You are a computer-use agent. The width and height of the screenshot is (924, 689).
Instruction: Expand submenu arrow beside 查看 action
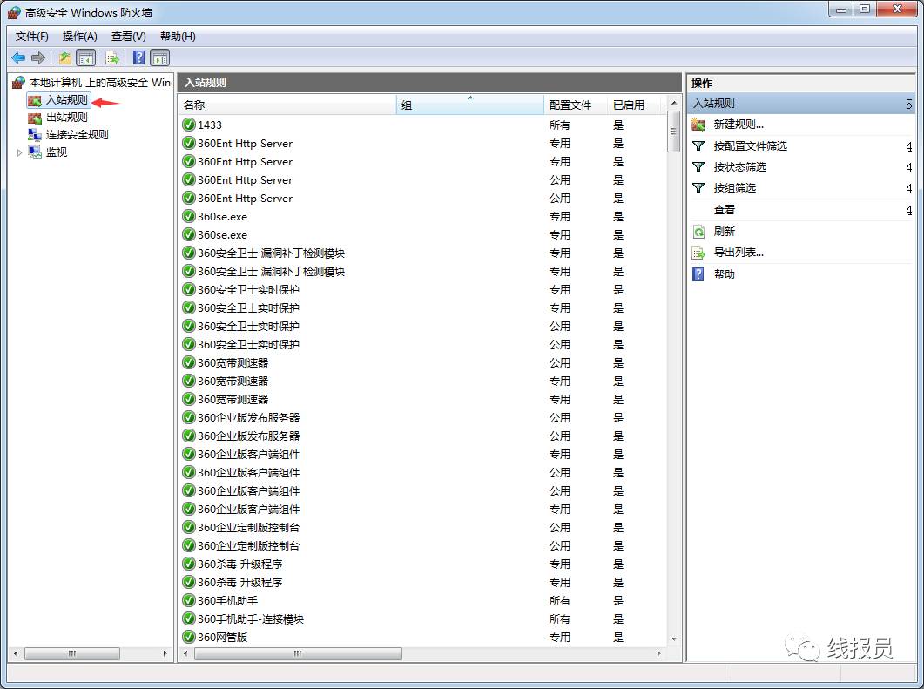pyautogui.click(x=908, y=211)
